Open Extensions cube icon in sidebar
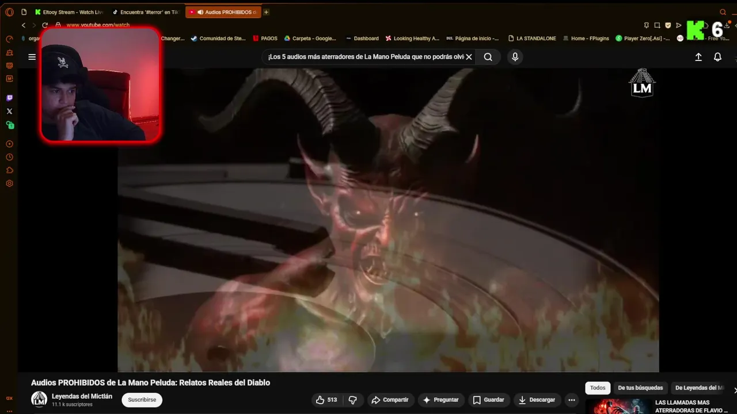Screen dimensions: 737x414 point(9,171)
